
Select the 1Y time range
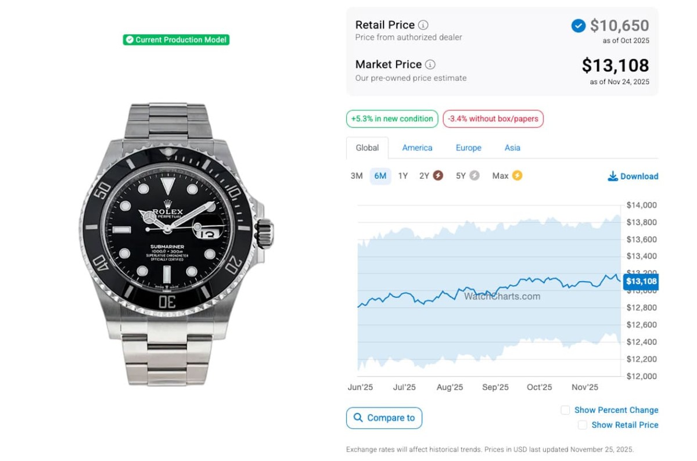click(403, 176)
